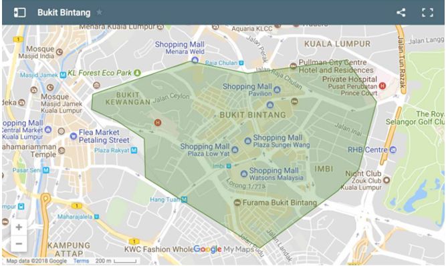Select the Pavilion shopping mall pin
This screenshot has height=266, width=446.
pos(277,90)
